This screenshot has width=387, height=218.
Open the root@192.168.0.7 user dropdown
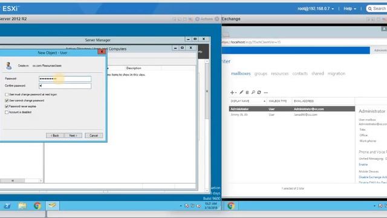pyautogui.click(x=316, y=8)
